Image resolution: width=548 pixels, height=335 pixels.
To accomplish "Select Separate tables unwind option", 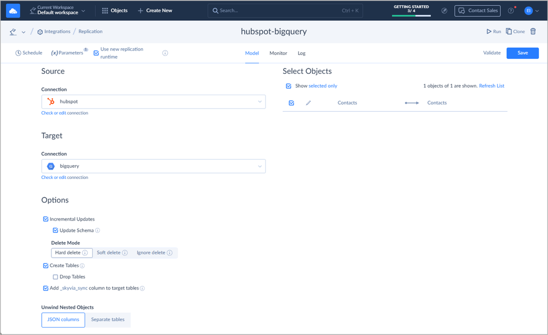I will (x=108, y=320).
